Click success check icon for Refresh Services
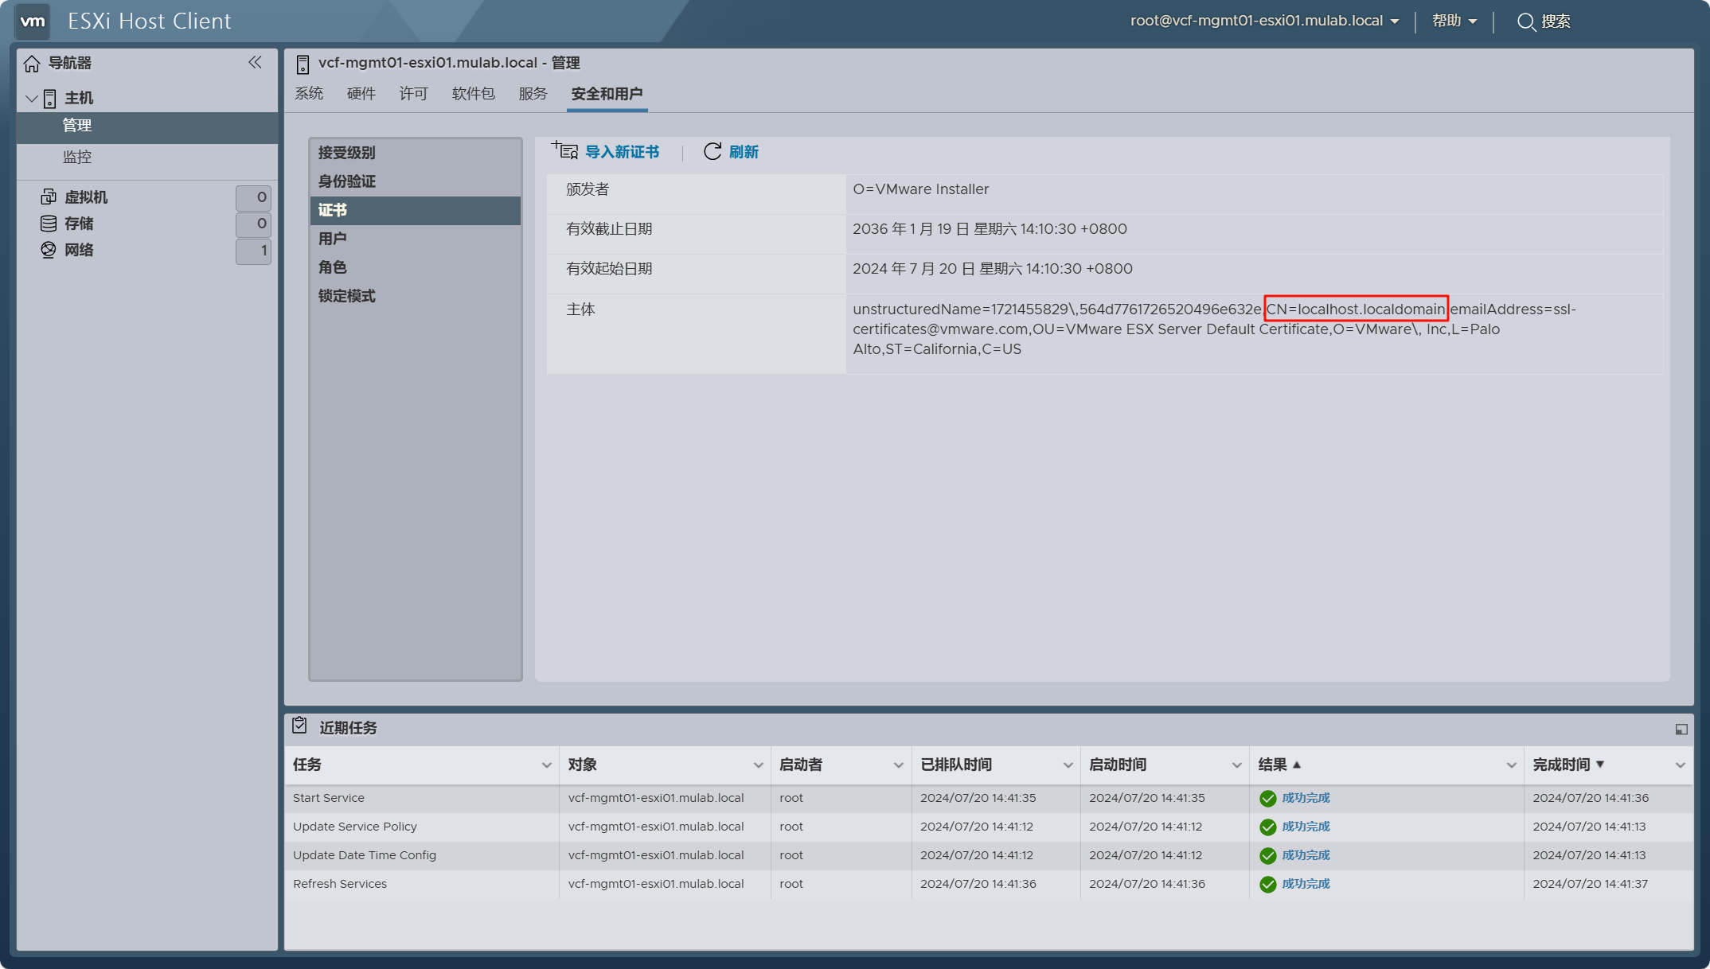Image resolution: width=1710 pixels, height=969 pixels. [x=1268, y=885]
